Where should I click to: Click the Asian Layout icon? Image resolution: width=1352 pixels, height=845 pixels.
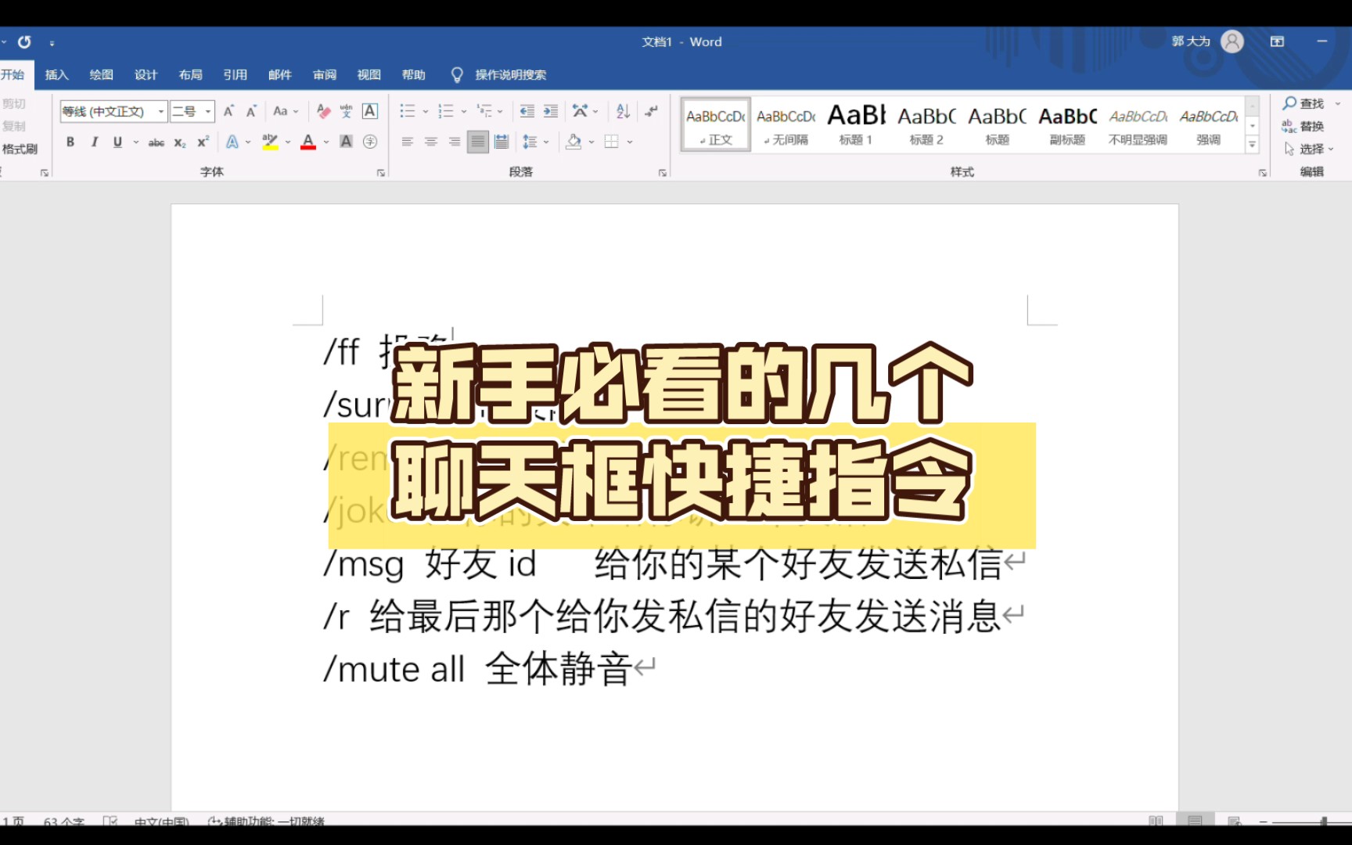point(580,111)
